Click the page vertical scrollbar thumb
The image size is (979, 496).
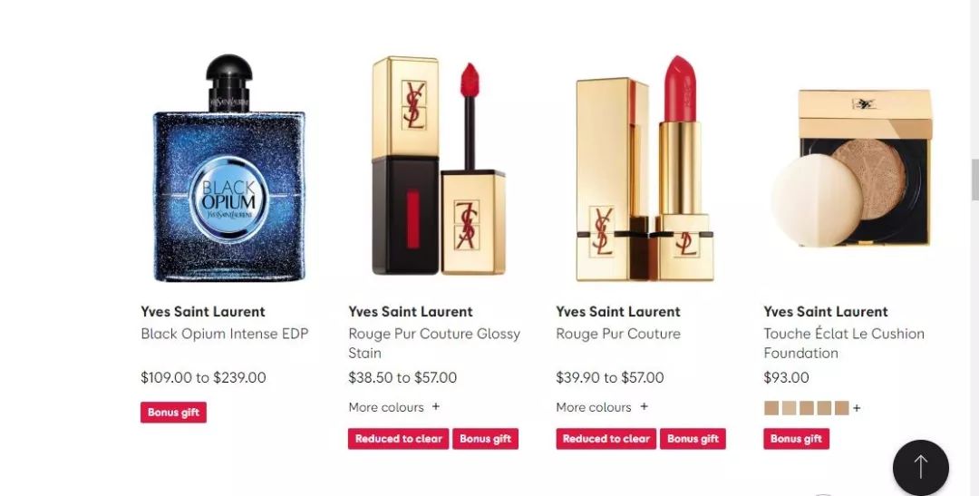click(x=974, y=180)
